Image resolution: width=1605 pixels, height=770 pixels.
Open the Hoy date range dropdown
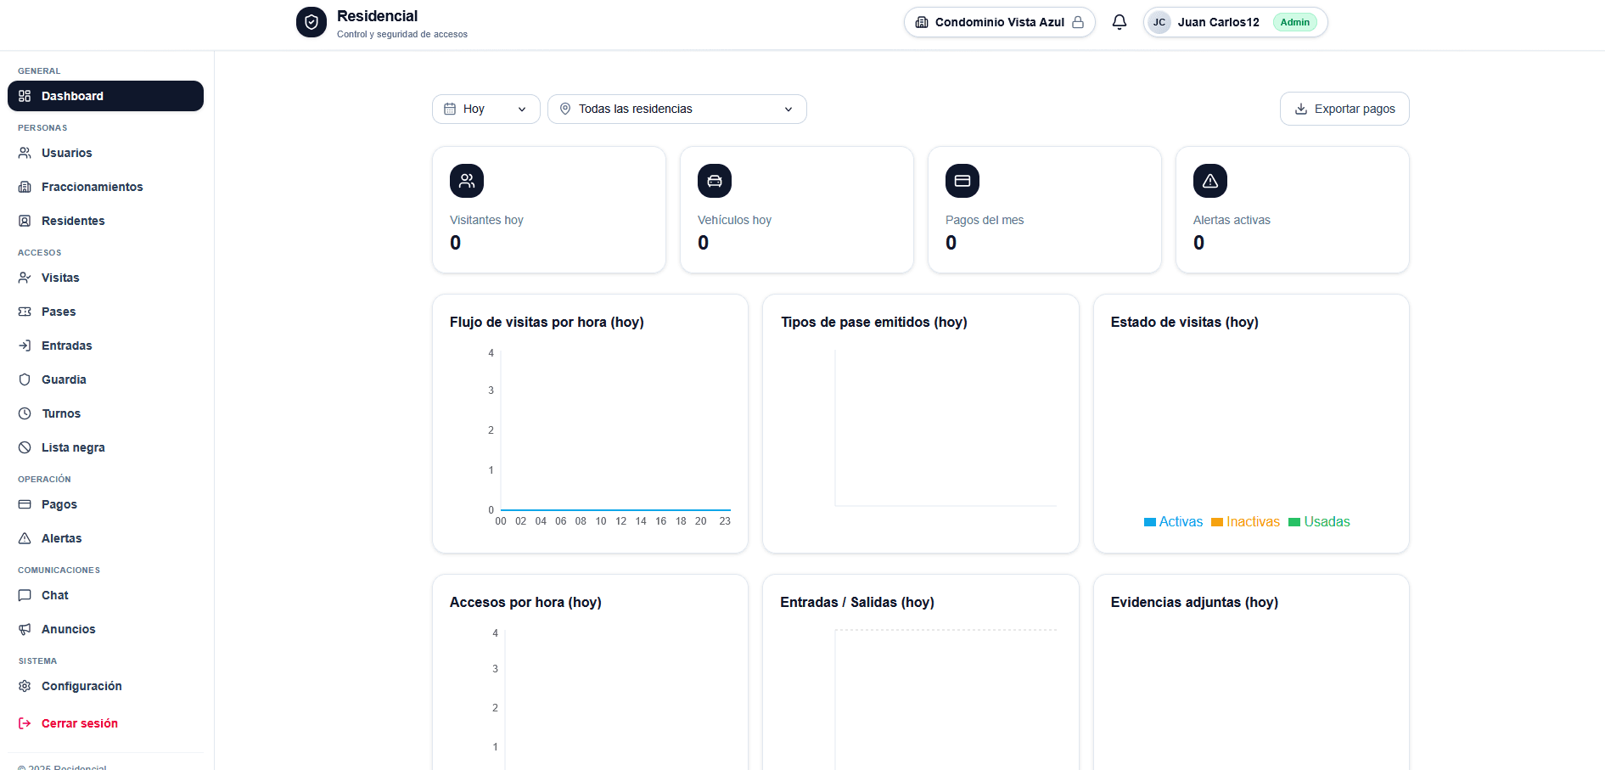point(485,109)
